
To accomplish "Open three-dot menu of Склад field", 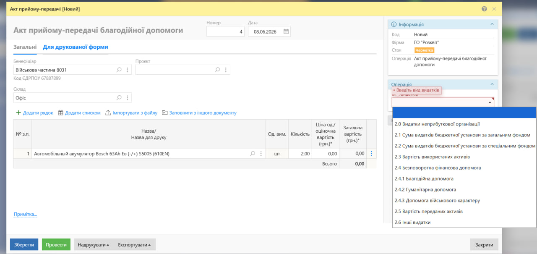I will 128,97.
